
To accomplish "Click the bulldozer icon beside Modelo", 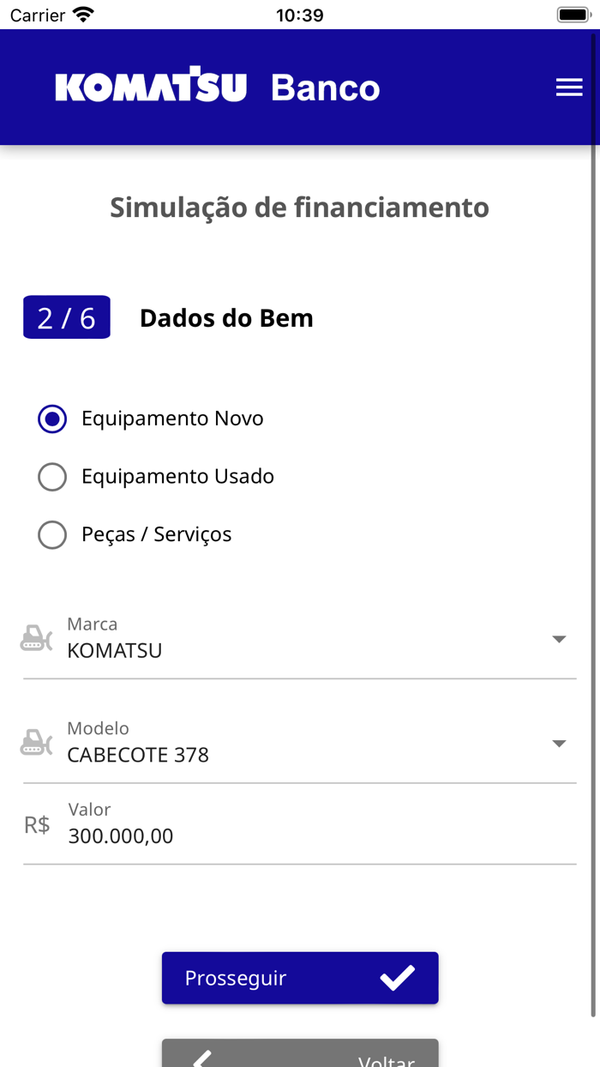I will tap(35, 742).
